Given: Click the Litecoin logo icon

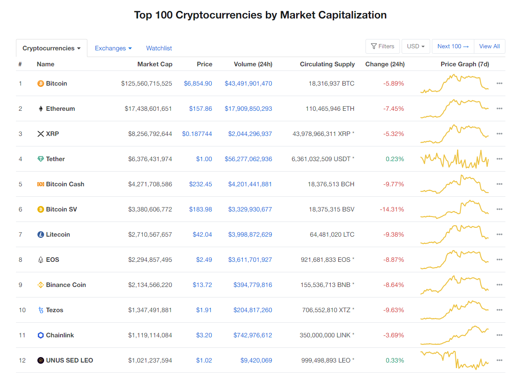Looking at the screenshot, I should point(41,235).
